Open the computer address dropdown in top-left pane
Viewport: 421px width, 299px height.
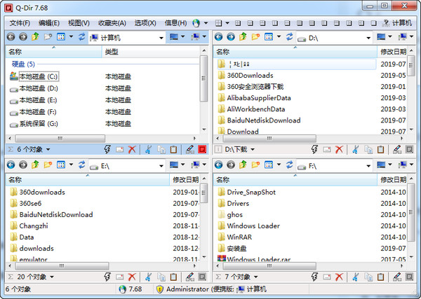161,38
